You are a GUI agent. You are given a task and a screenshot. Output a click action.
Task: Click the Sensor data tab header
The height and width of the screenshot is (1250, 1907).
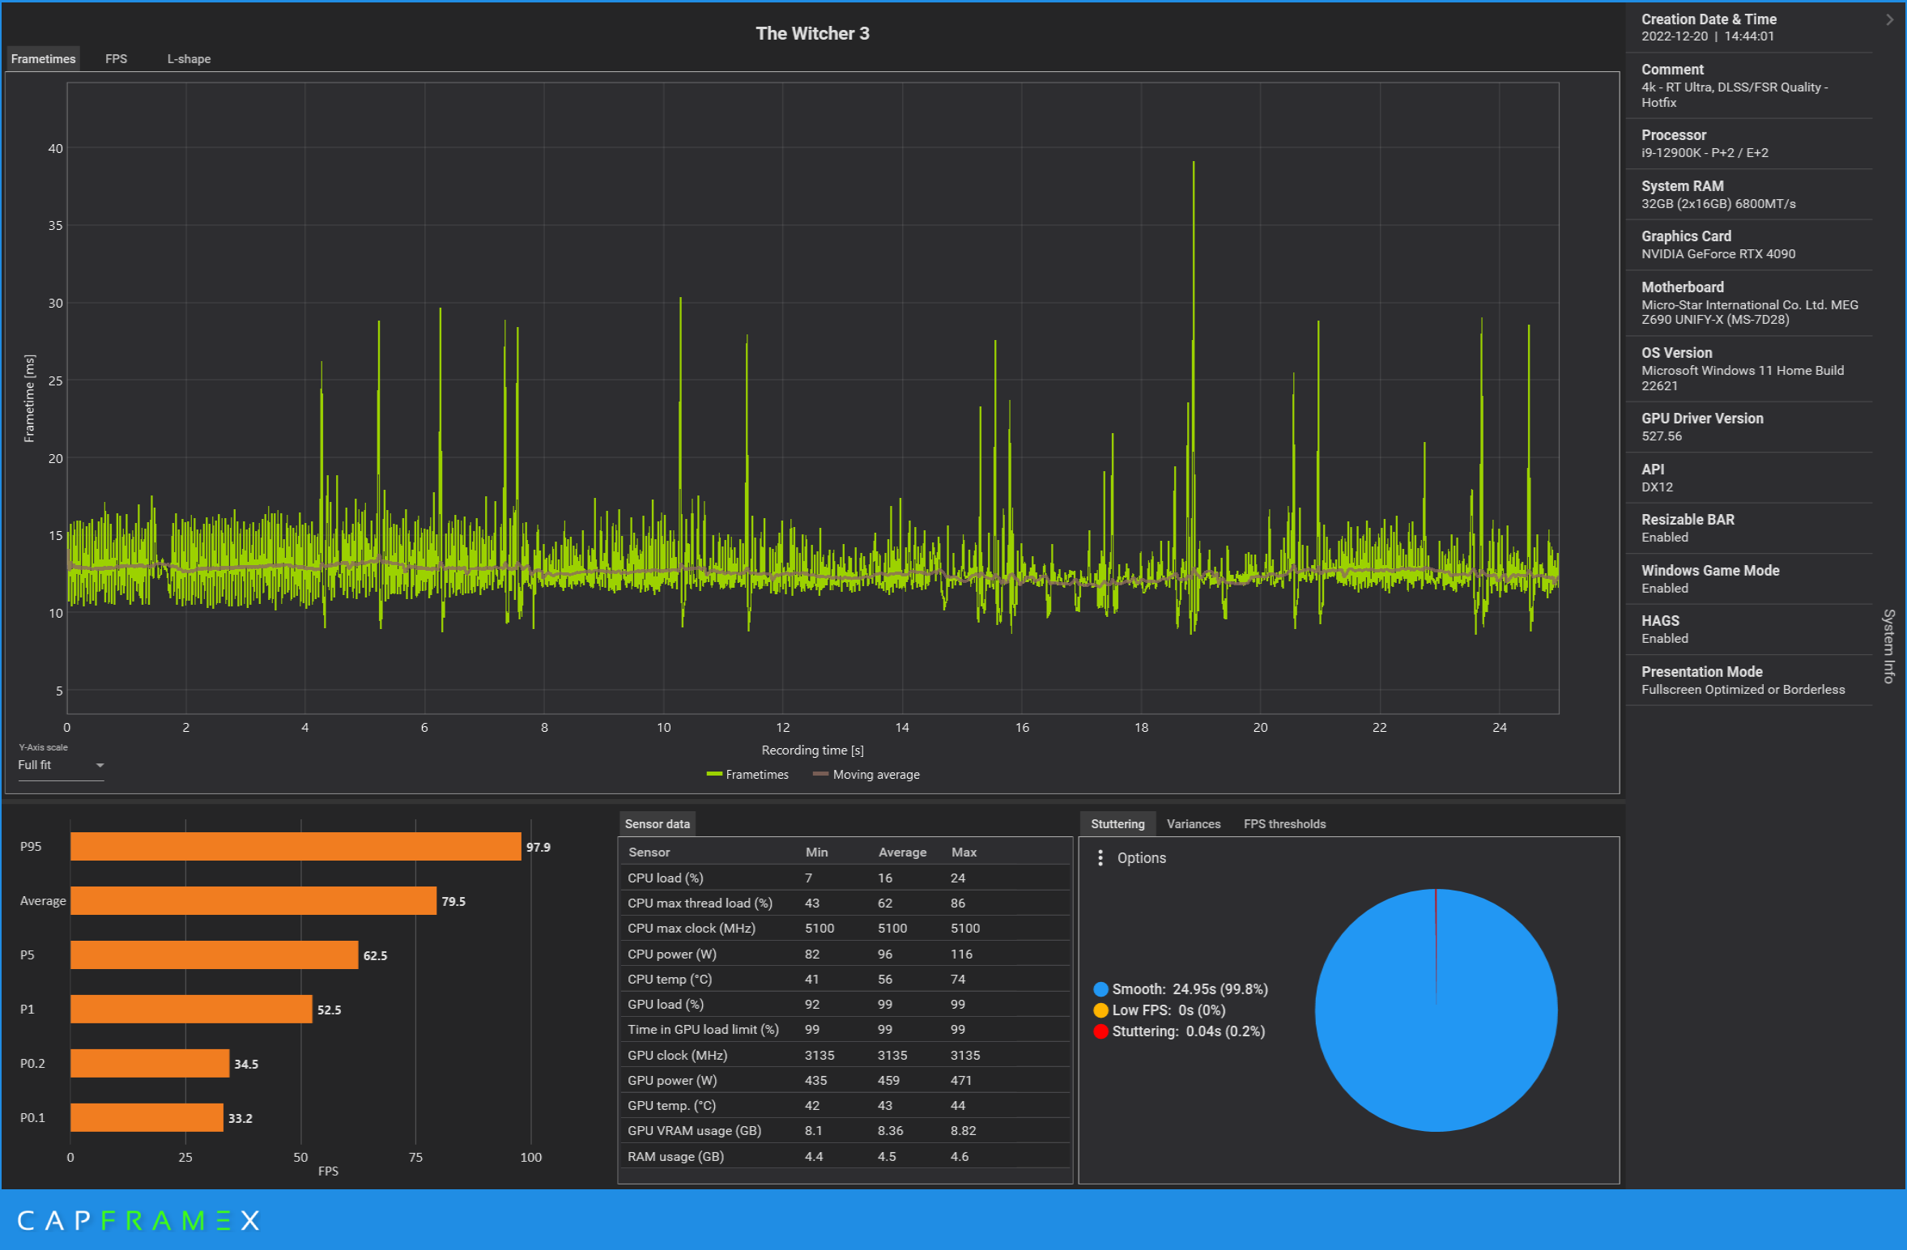point(657,824)
